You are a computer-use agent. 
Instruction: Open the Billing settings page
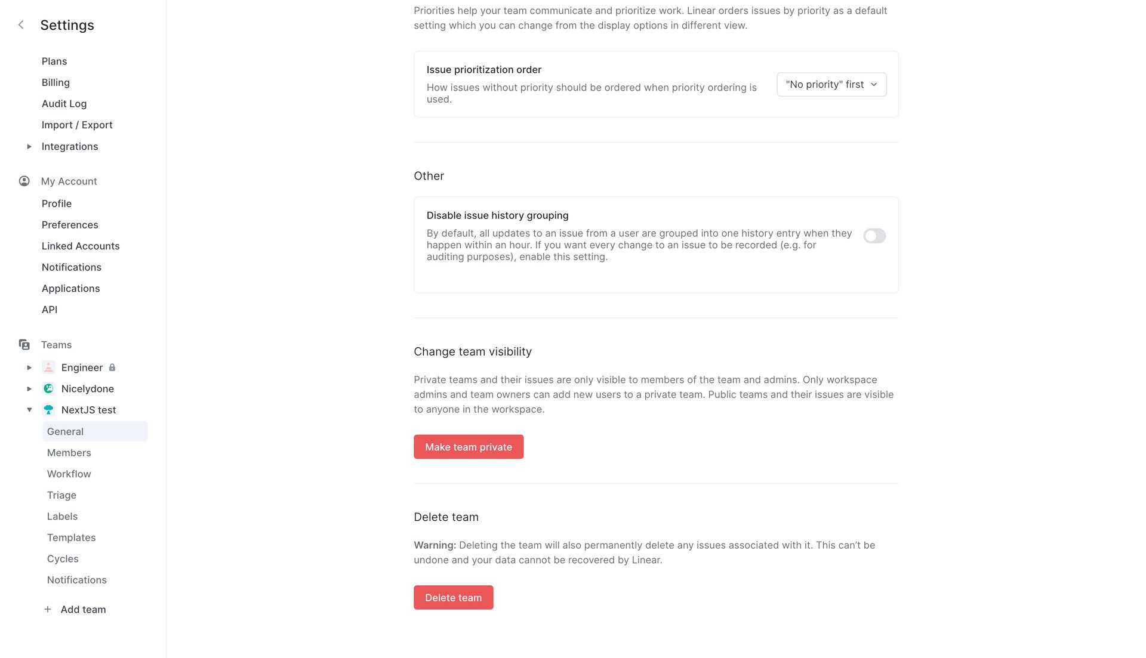click(56, 82)
